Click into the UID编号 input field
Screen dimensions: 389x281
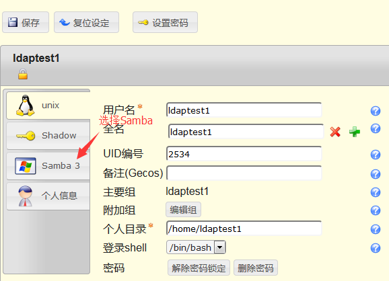pyautogui.click(x=244, y=154)
